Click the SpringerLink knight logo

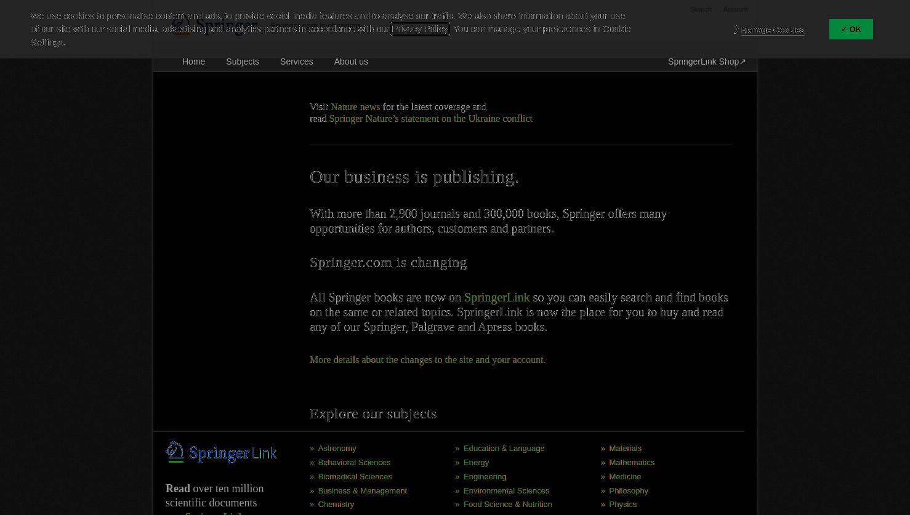tap(221, 452)
